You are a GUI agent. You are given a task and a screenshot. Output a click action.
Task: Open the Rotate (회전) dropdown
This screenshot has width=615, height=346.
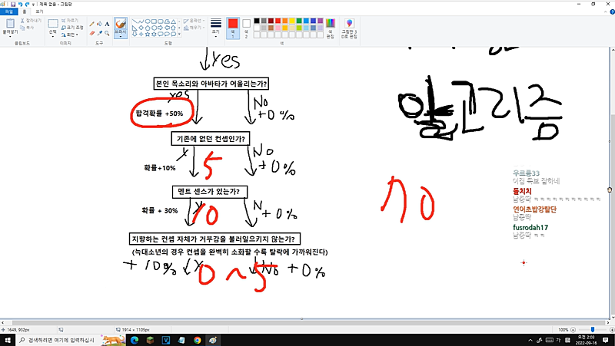click(x=70, y=35)
